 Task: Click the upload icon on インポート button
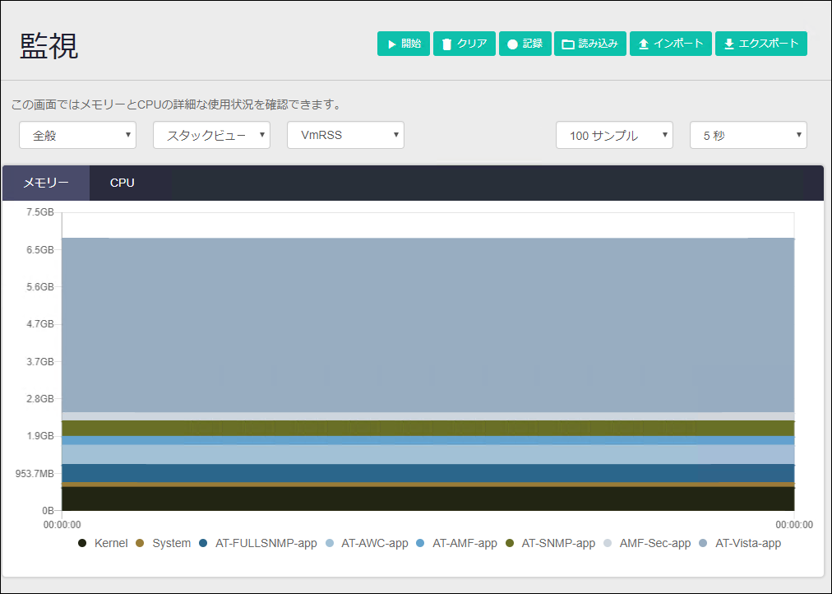pos(643,44)
